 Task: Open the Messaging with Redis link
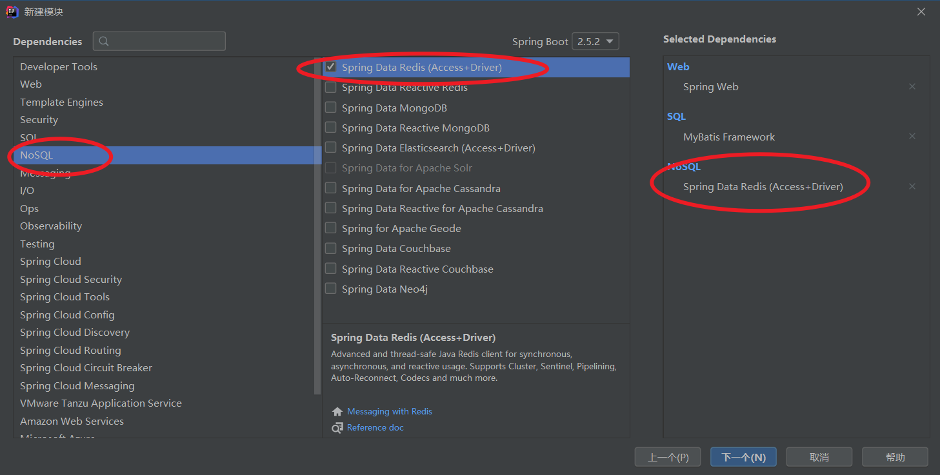click(x=390, y=411)
